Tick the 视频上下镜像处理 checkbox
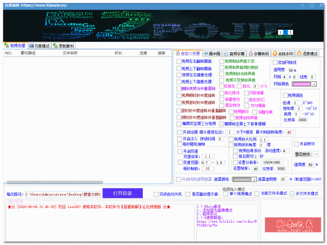This screenshot has width=327, height=245. (179, 81)
